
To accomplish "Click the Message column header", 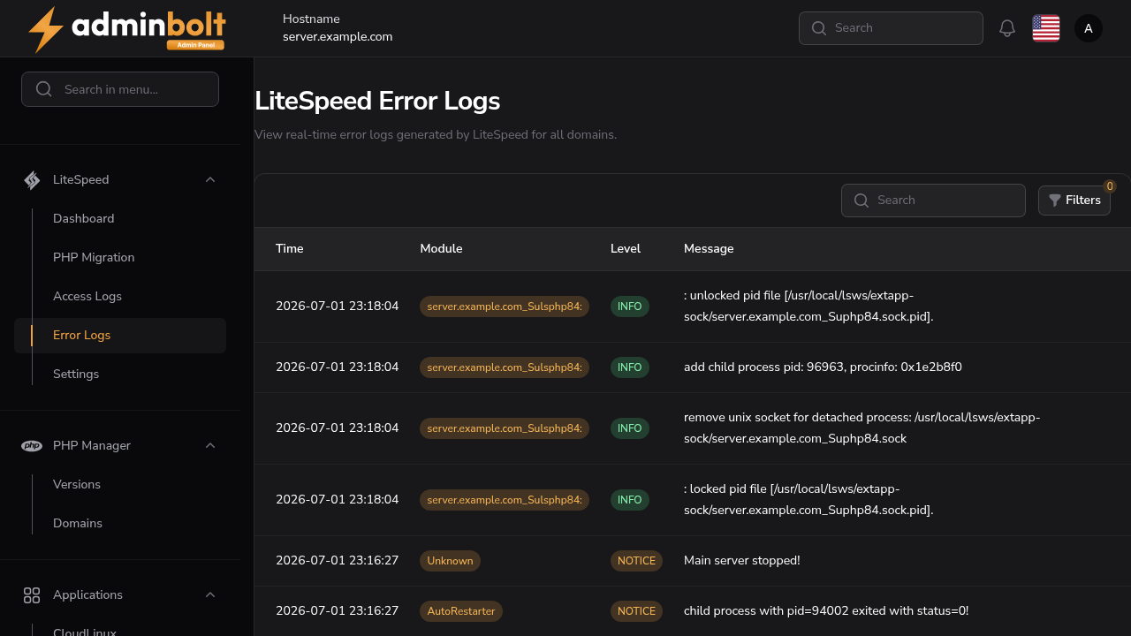I will [709, 249].
